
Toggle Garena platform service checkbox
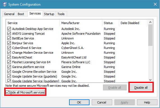coord(9,67)
